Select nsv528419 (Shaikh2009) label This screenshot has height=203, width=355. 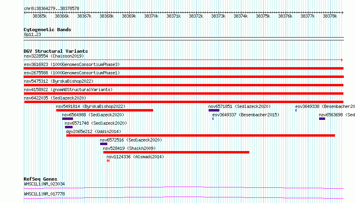129,148
